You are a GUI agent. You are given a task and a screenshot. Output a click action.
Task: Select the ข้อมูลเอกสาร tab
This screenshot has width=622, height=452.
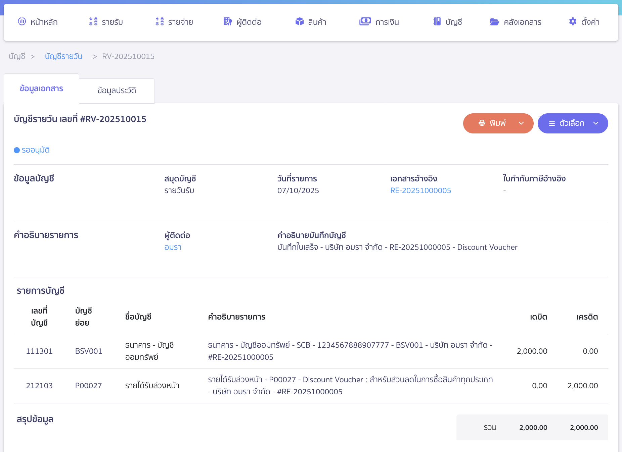(x=41, y=89)
